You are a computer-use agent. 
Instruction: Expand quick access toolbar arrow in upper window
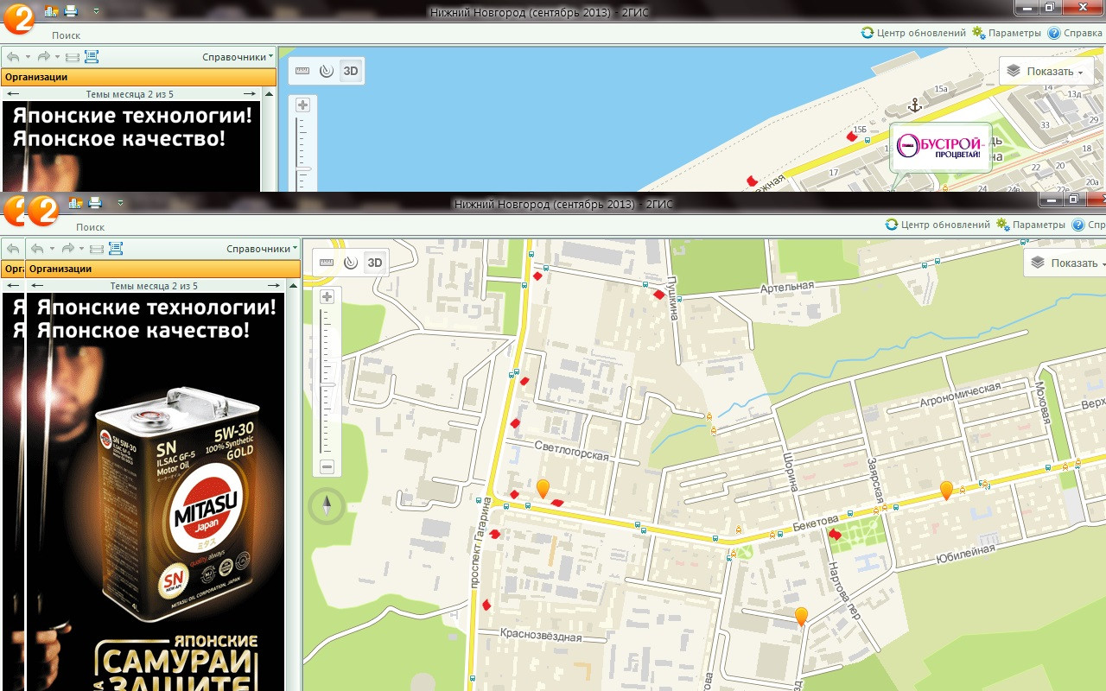click(x=96, y=11)
